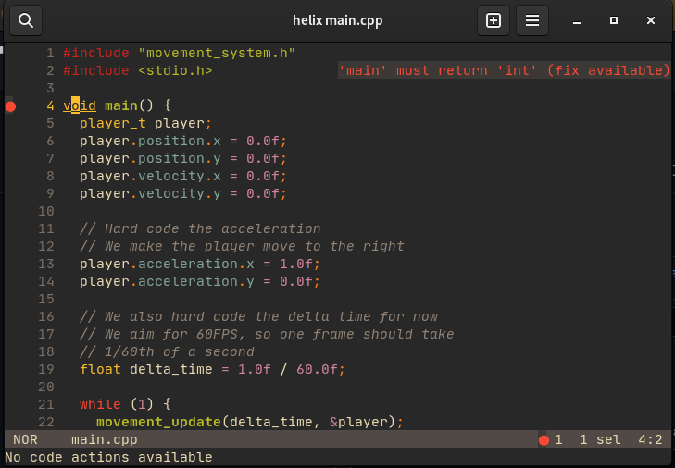Screen dimensions: 675x468
Task: Click comment 'We also hard code the delta time'
Action: pos(258,316)
